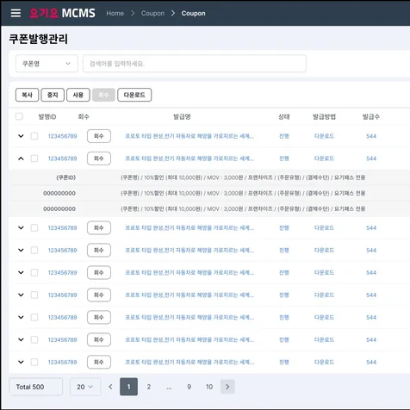Go to the Home breadcrumb

(115, 13)
